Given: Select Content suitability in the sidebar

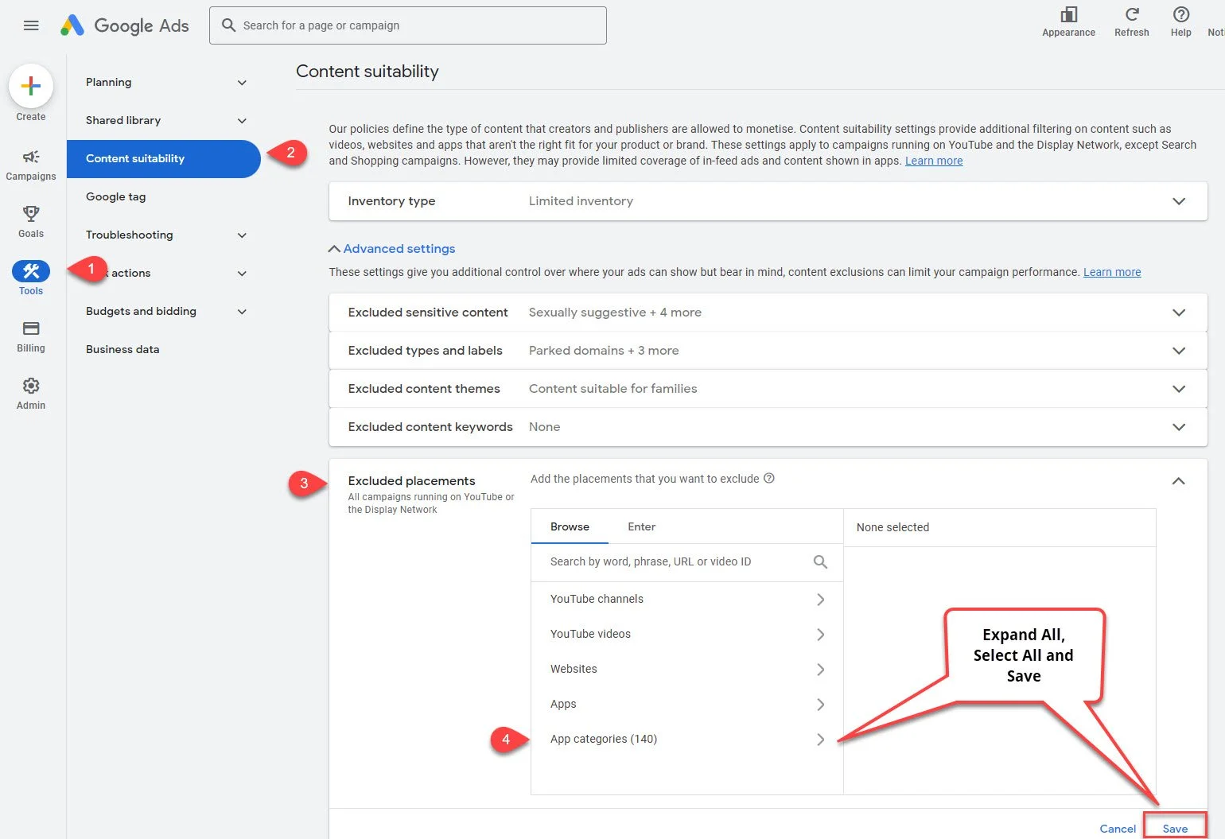Looking at the screenshot, I should [134, 158].
